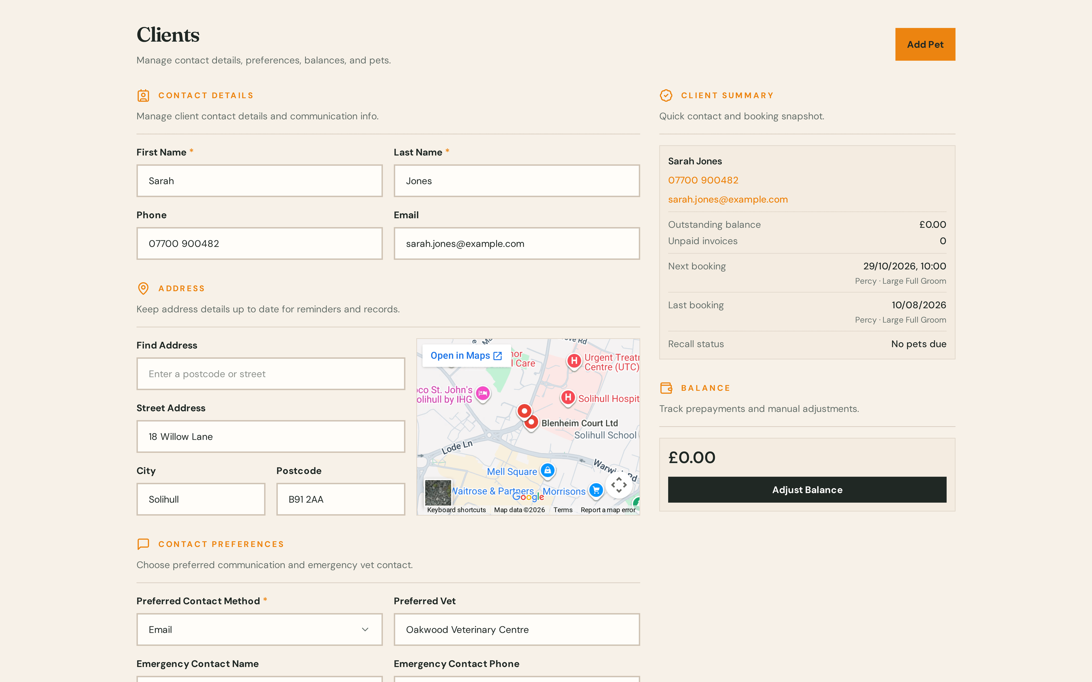
Task: Click the Adjust Balance button
Action: [x=807, y=490]
